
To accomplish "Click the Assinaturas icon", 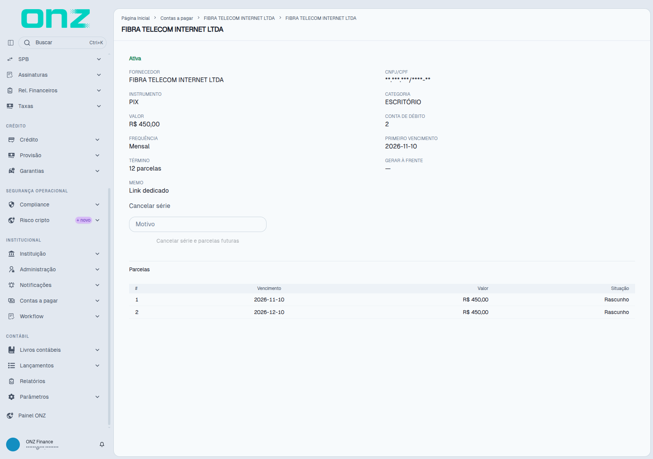I will [x=10, y=75].
